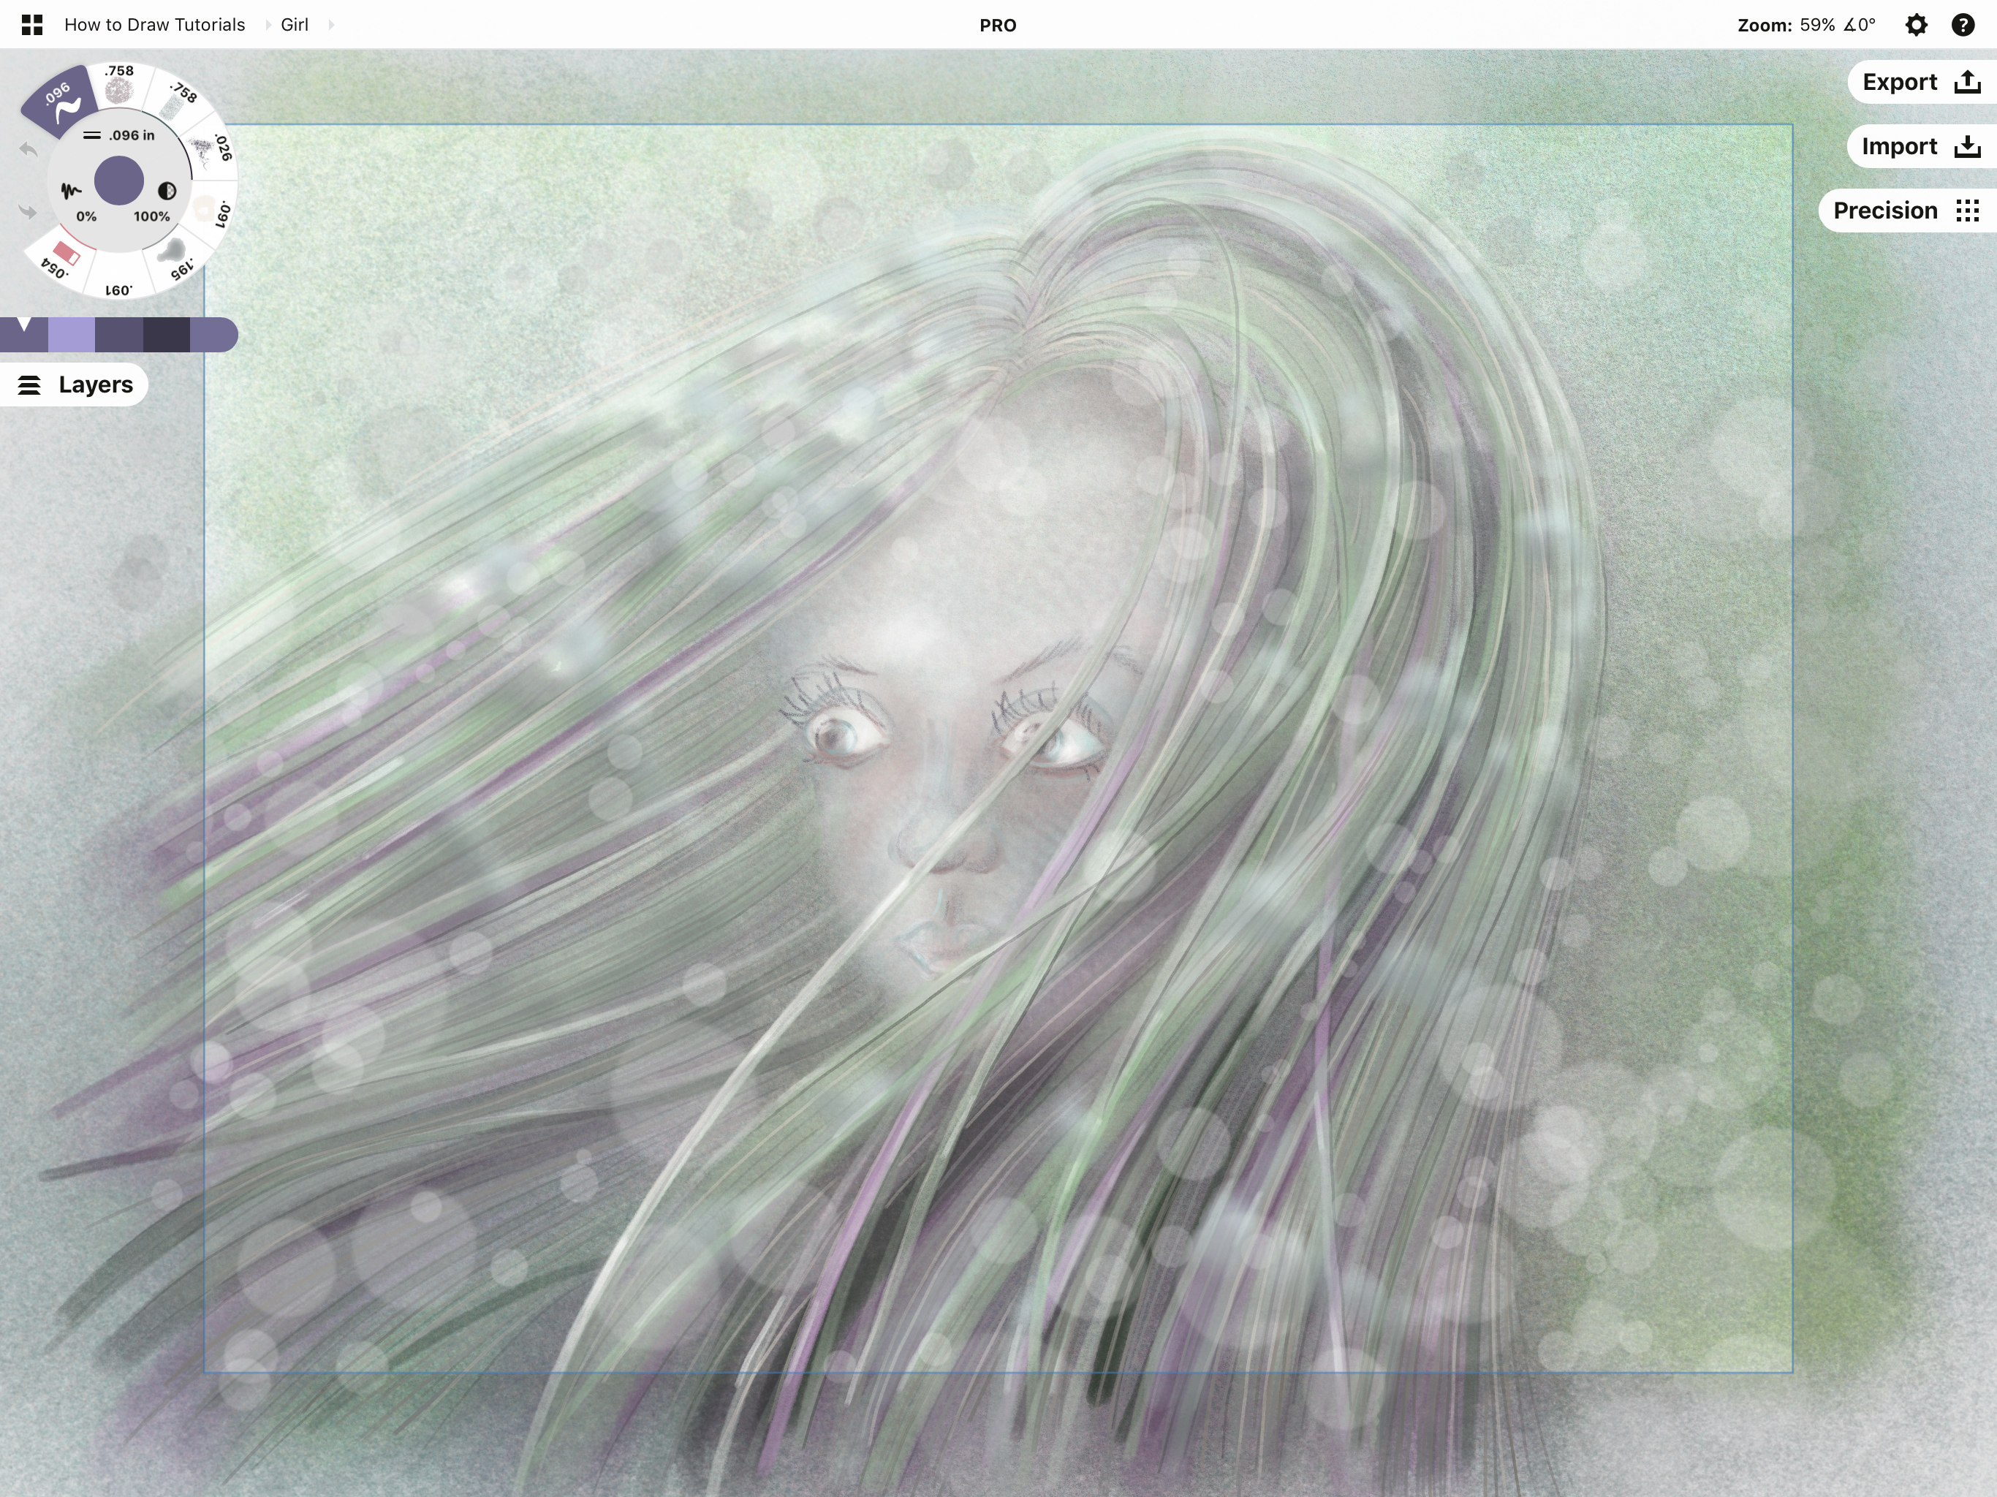Viewport: 1997px width, 1497px height.
Task: Switch to the .026 spatter brush
Action: [x=204, y=151]
